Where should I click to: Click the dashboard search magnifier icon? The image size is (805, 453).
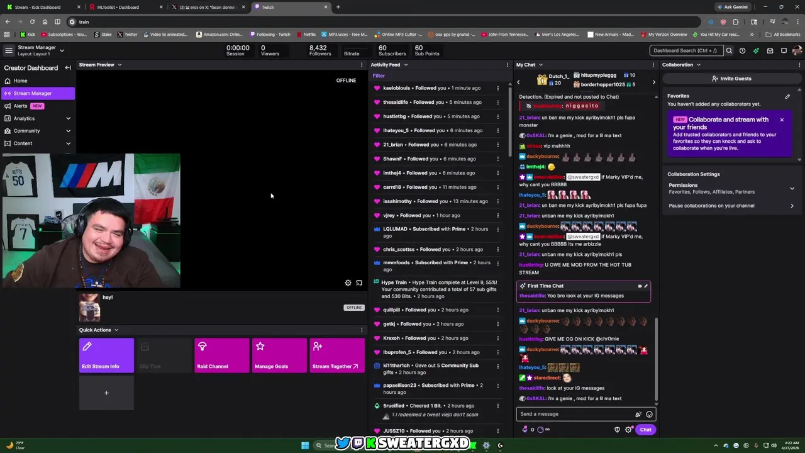tap(729, 50)
